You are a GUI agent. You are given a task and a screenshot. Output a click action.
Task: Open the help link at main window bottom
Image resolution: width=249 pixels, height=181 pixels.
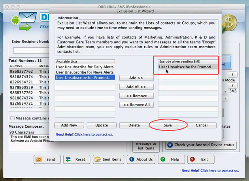click(x=210, y=170)
